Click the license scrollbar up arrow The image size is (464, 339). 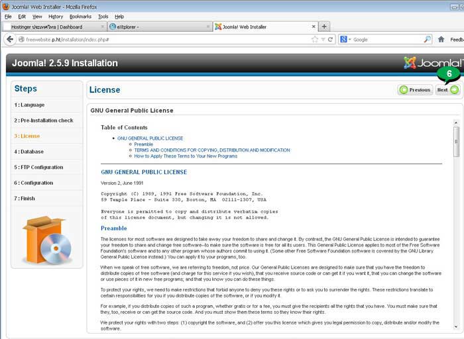pos(456,122)
